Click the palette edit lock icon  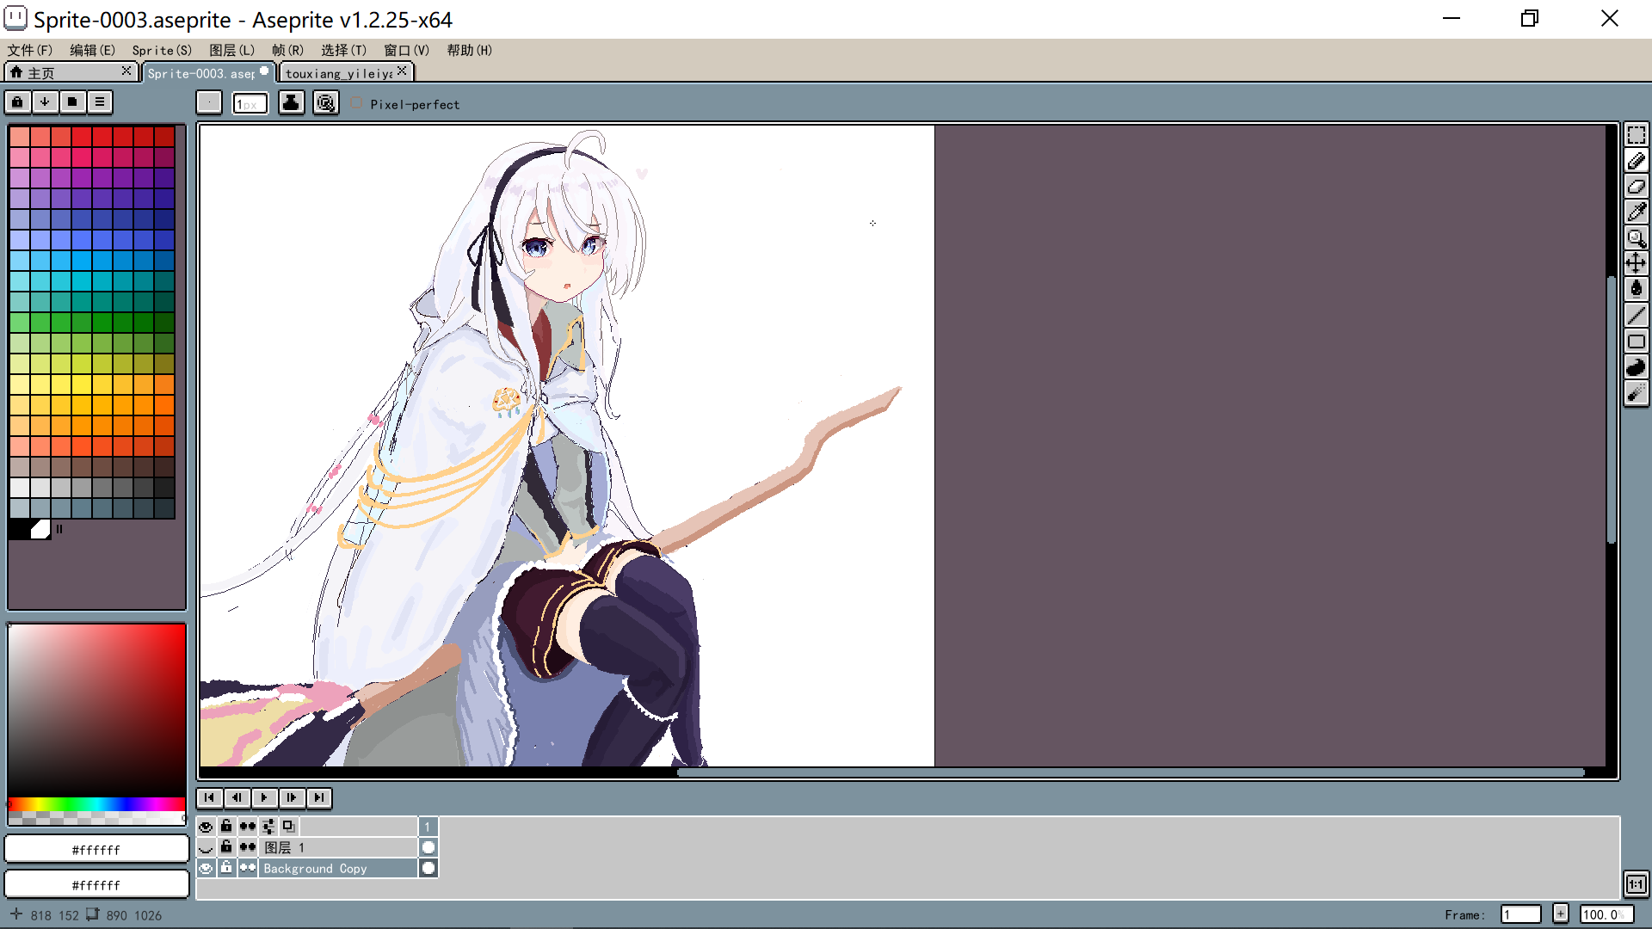(17, 102)
